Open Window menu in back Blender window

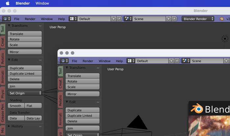47,19
